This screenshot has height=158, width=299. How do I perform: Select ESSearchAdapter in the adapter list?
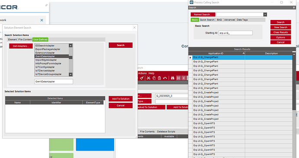[x=52, y=46]
